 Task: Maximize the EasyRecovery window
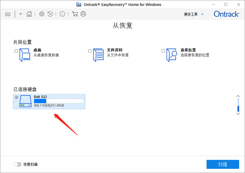[x=226, y=5]
